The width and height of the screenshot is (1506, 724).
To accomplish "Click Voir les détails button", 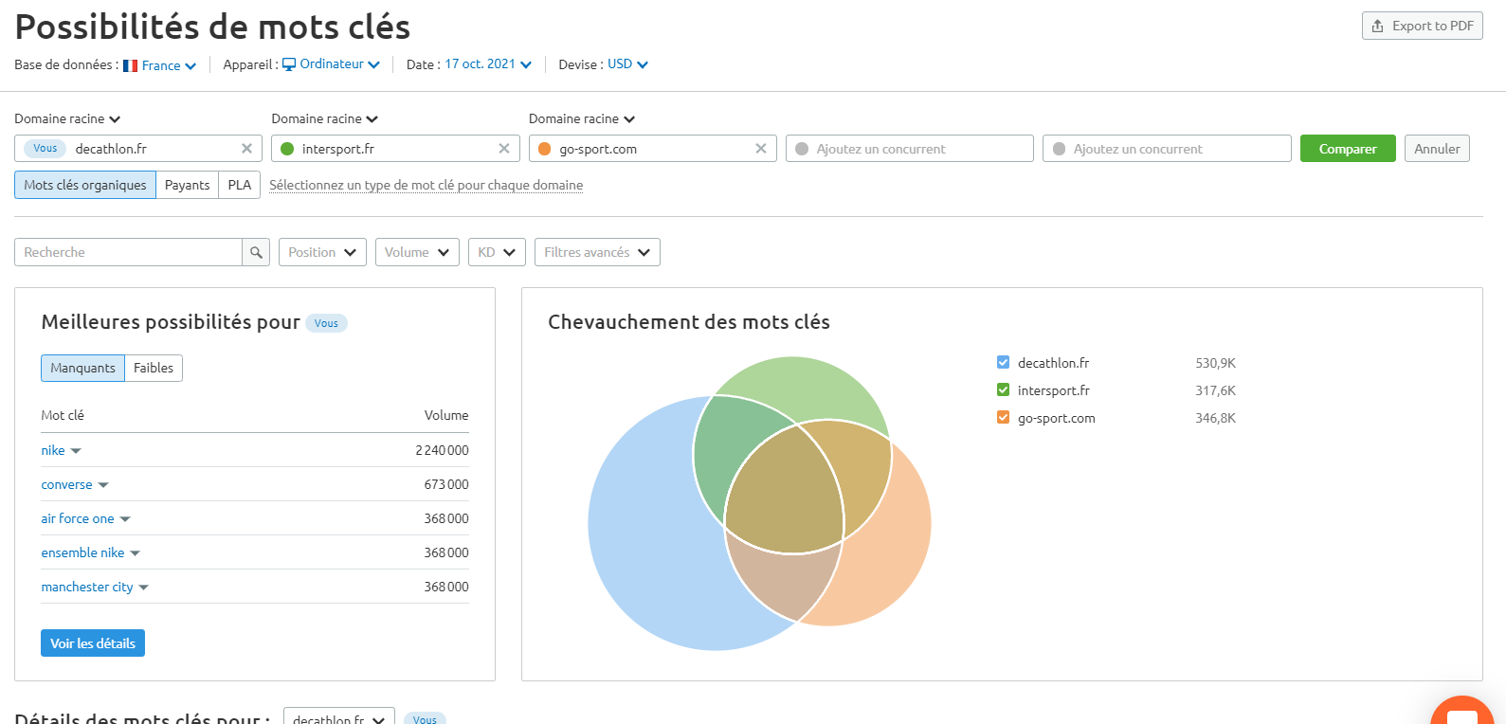I will tap(93, 643).
